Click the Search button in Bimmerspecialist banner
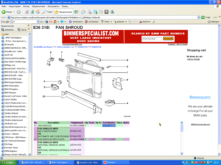Screen dimensions: 221x165 168,38
